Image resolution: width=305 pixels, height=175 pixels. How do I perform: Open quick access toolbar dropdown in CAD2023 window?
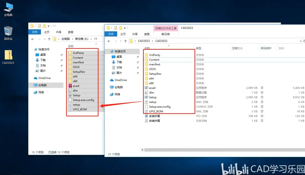[x=125, y=28]
